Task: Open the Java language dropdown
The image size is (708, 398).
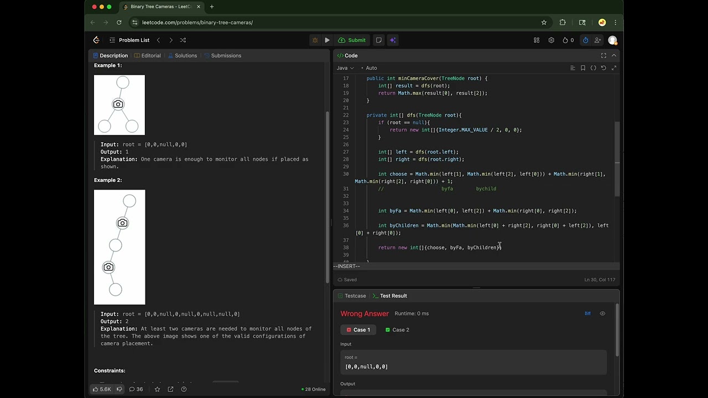Action: point(345,68)
